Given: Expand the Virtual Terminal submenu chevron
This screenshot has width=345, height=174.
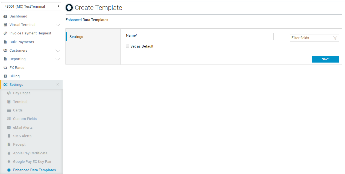Looking at the screenshot, I should tap(58, 25).
